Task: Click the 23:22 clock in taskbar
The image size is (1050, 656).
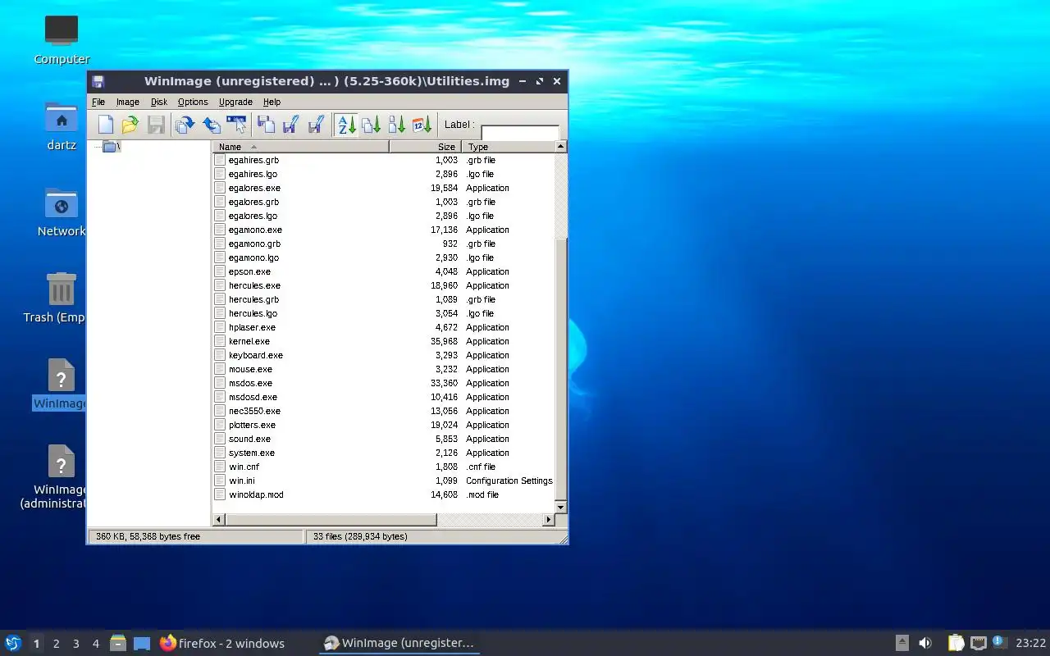Action: click(x=1030, y=643)
